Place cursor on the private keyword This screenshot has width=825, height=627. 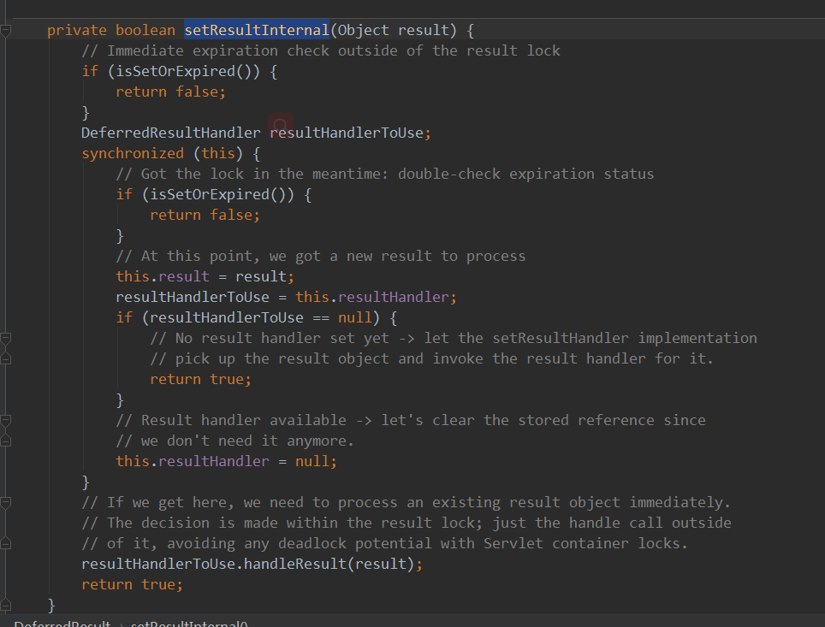(77, 30)
